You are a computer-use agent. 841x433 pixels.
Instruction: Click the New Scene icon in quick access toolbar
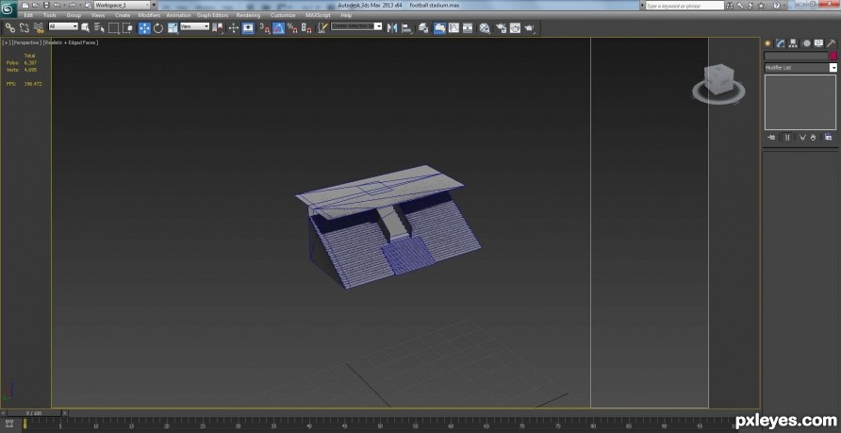pyautogui.click(x=25, y=5)
